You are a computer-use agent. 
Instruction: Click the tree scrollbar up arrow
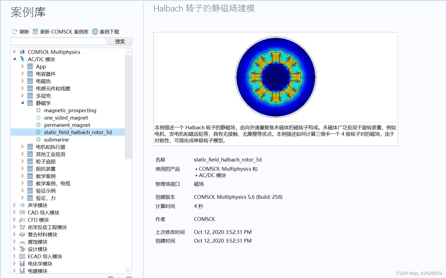[x=128, y=52]
